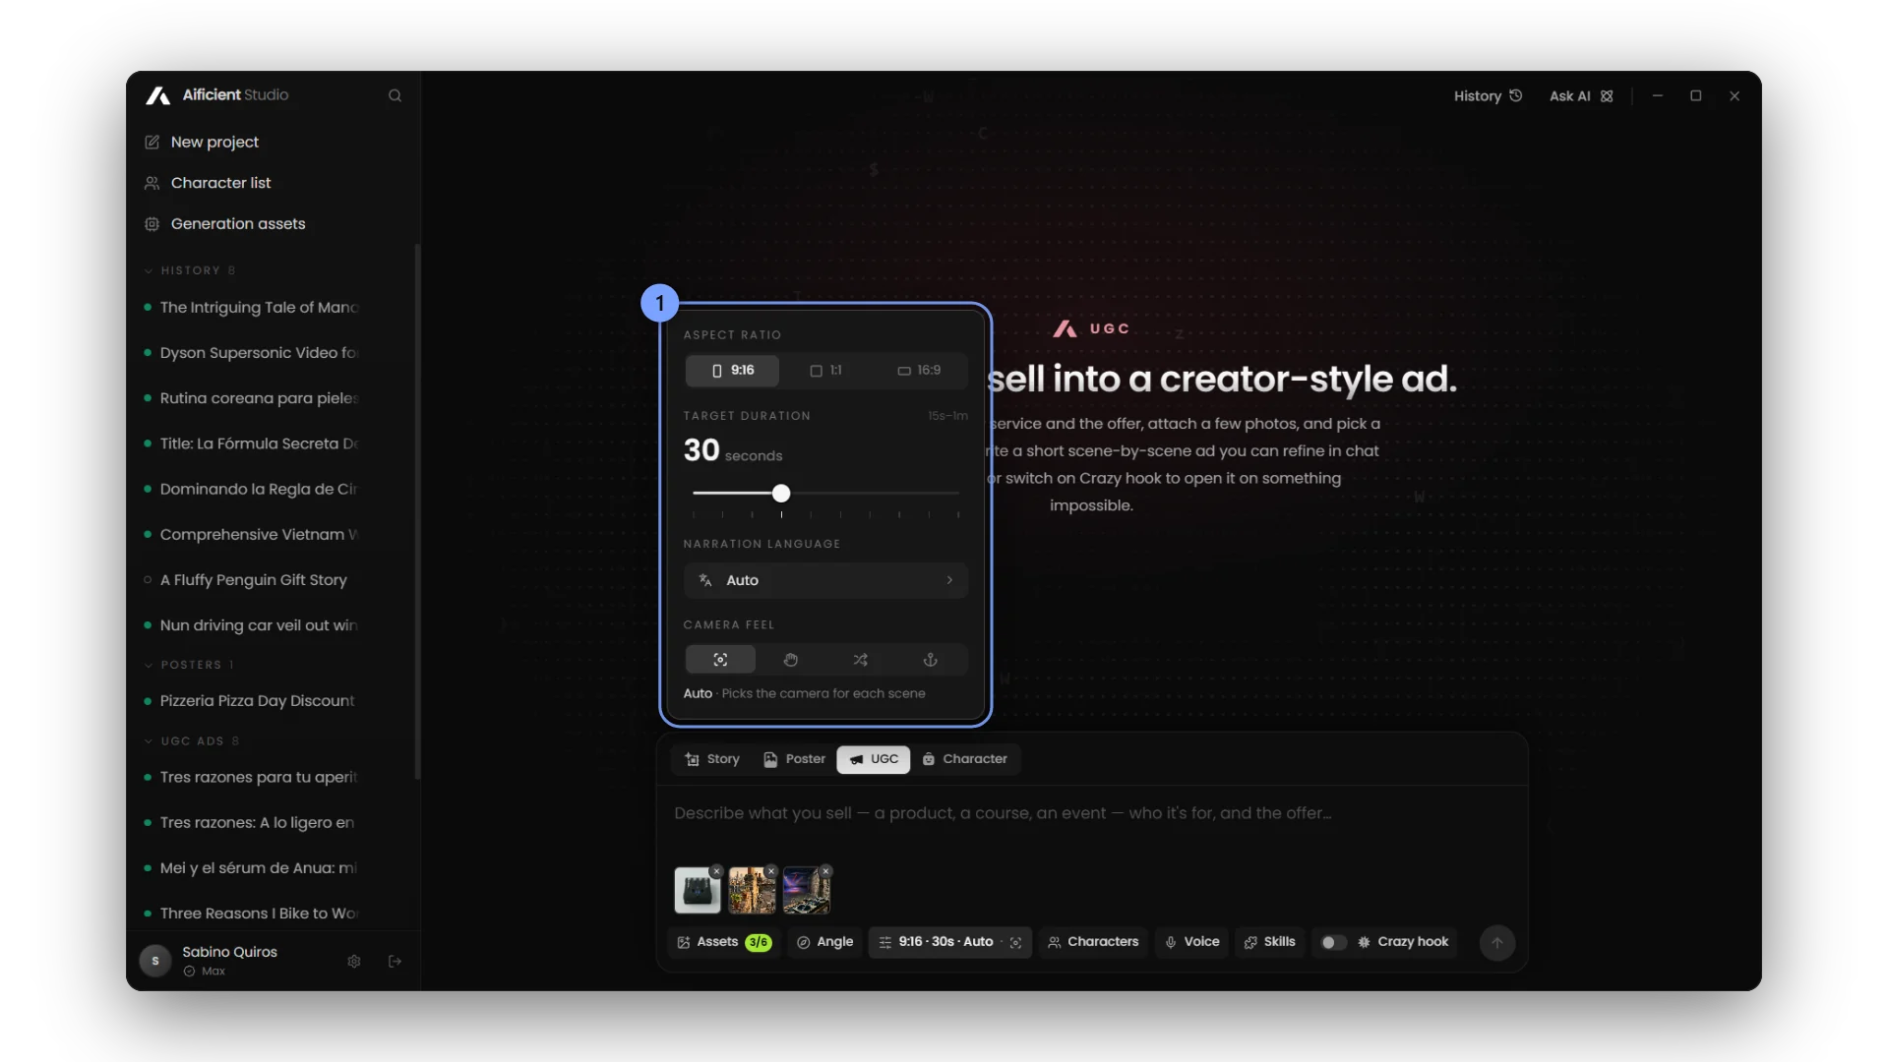
Task: Click the target duration slider handle
Action: [x=781, y=494]
